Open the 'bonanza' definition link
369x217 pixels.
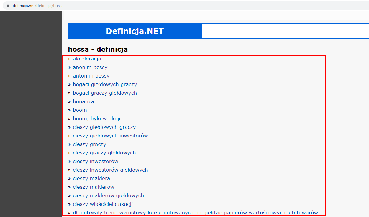(83, 101)
